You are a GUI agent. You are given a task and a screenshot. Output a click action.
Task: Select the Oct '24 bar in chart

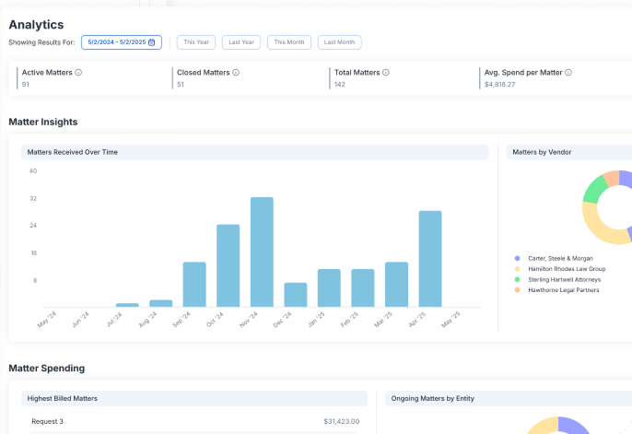pyautogui.click(x=228, y=265)
